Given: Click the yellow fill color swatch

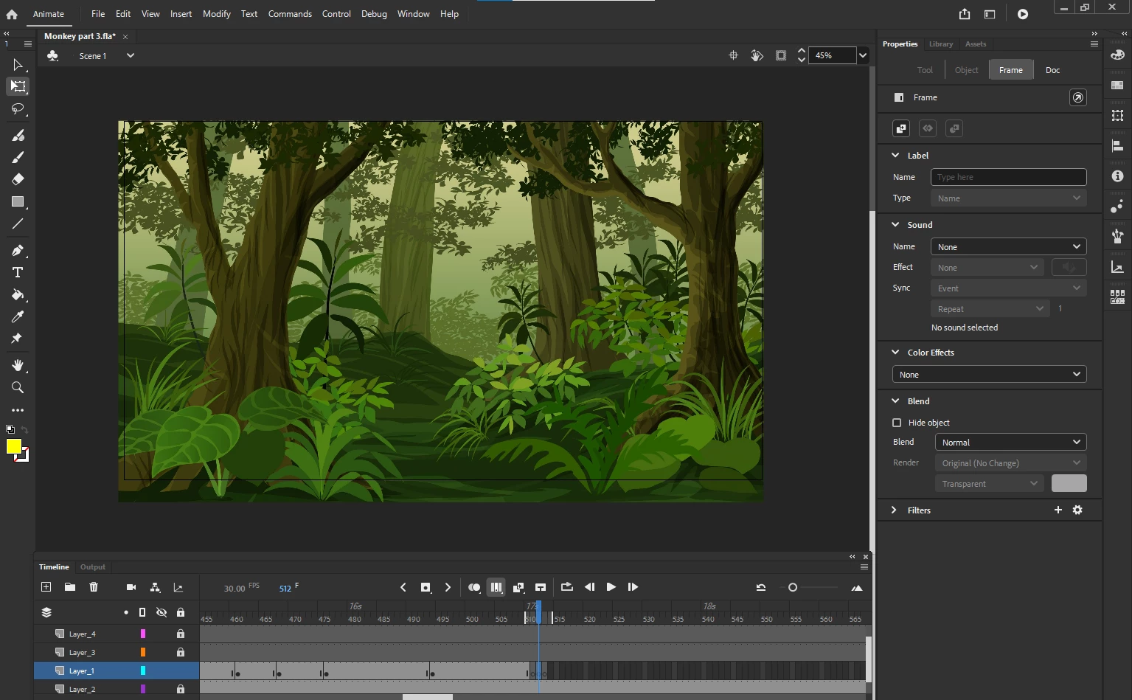Looking at the screenshot, I should pyautogui.click(x=13, y=446).
